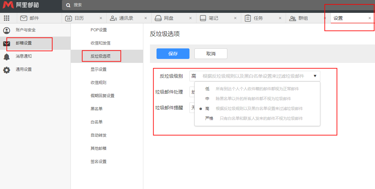
Task: Click the 取消 button
Action: pos(211,54)
